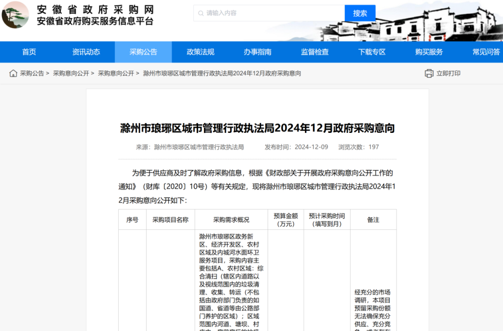Click the breadcrumb item for 琅琊区城市管理行政执法局2024年12月政府采购意向

pyautogui.click(x=222, y=74)
